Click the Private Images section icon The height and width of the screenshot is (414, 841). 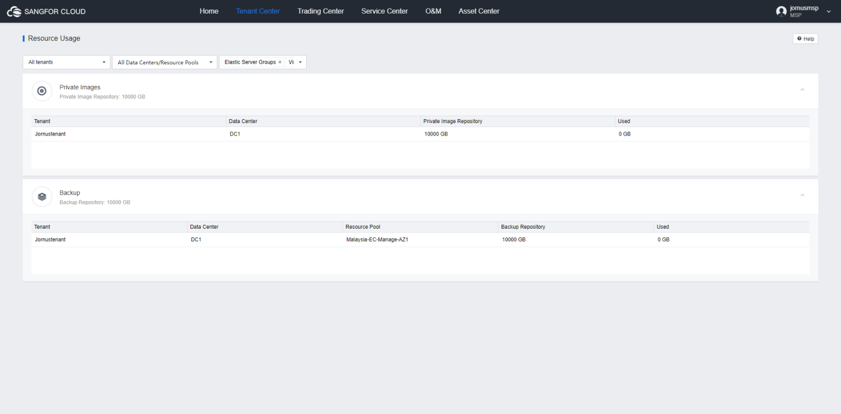pyautogui.click(x=41, y=91)
